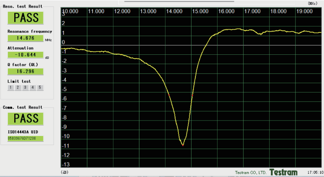Click the ISO14443A UID value field
The height and width of the screenshot is (177, 324).
25,138
